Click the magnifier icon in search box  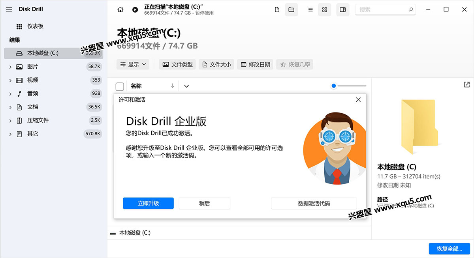411,9
